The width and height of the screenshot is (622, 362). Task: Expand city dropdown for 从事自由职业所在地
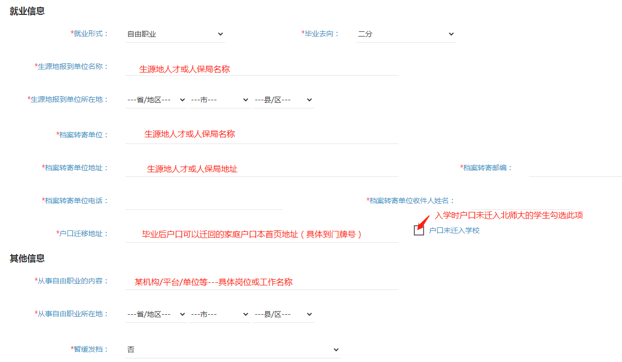(x=219, y=314)
